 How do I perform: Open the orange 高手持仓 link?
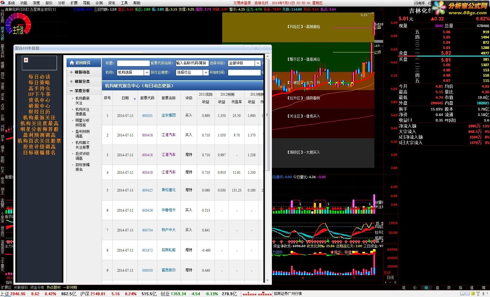click(x=39, y=88)
